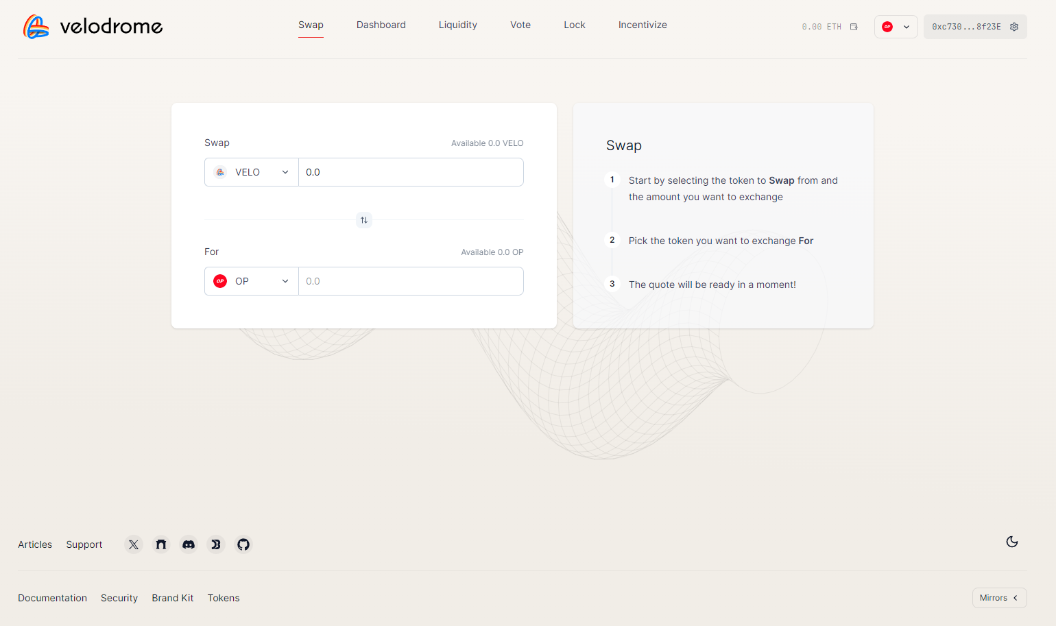Viewport: 1056px width, 626px height.
Task: Go to the Dashboard tab
Action: 381,25
